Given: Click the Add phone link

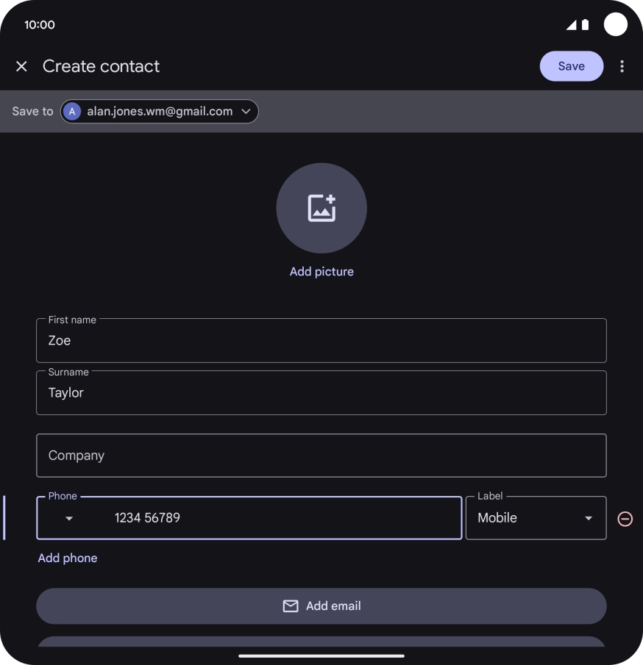Looking at the screenshot, I should [68, 558].
